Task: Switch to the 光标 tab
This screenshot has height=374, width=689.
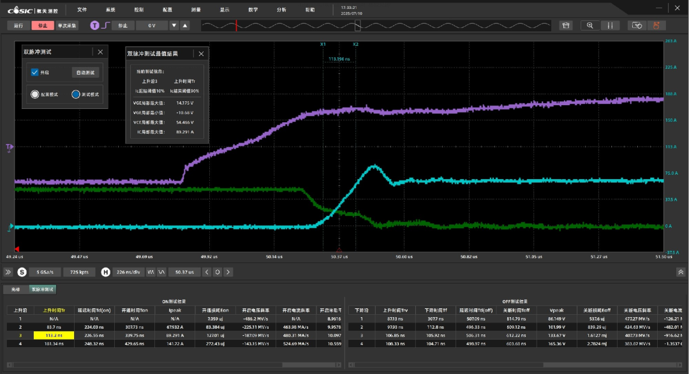Action: point(15,289)
